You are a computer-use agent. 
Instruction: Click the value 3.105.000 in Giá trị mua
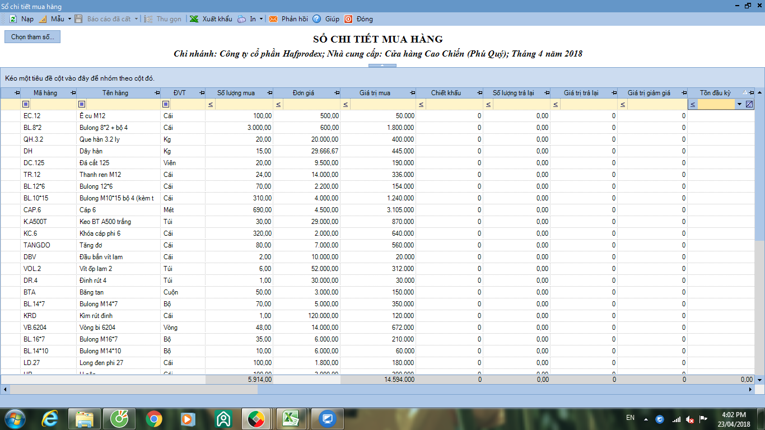coord(400,210)
